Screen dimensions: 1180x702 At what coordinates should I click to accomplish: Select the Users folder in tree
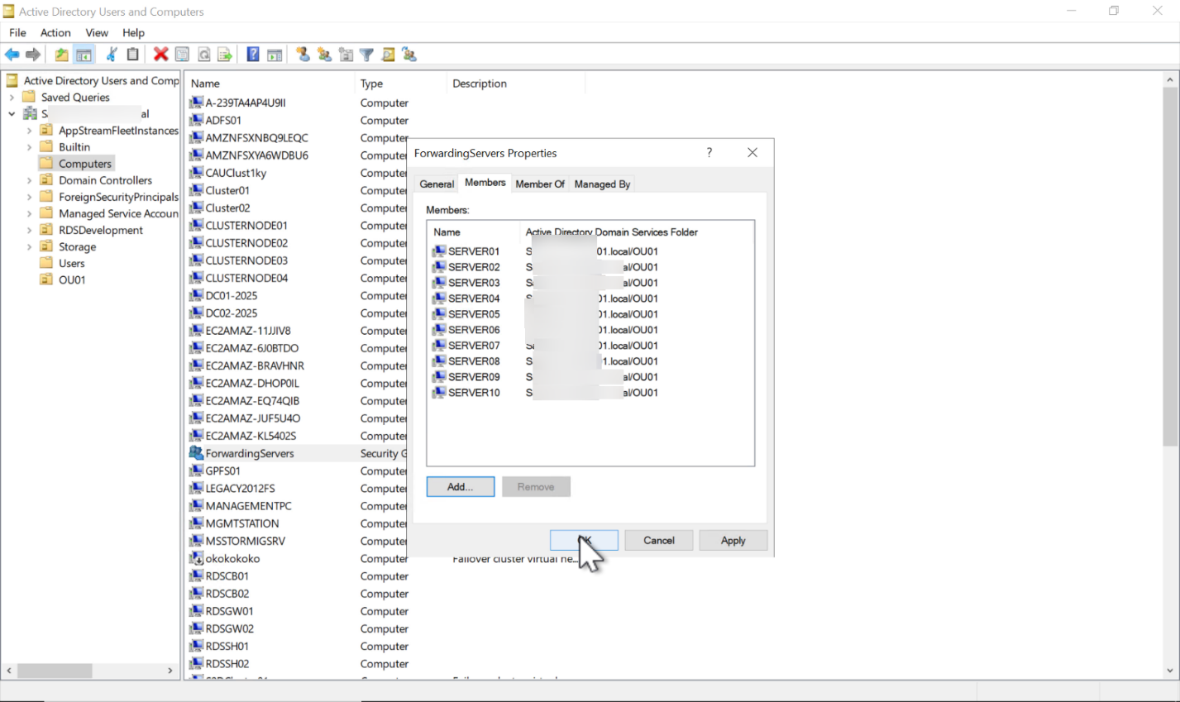(72, 263)
